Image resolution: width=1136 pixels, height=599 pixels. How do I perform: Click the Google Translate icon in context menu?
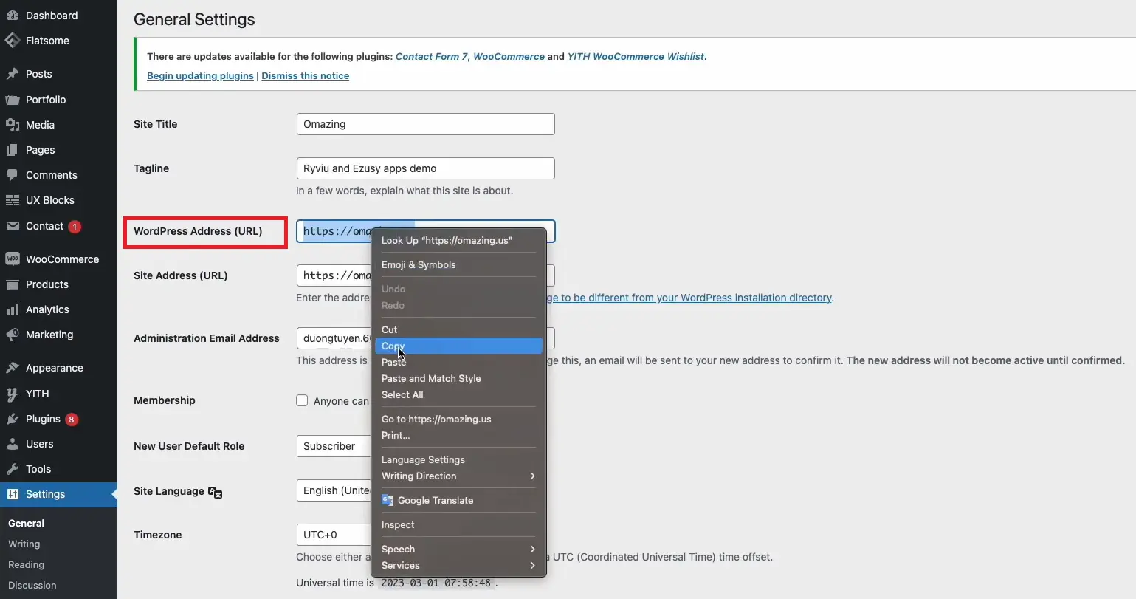click(x=388, y=500)
